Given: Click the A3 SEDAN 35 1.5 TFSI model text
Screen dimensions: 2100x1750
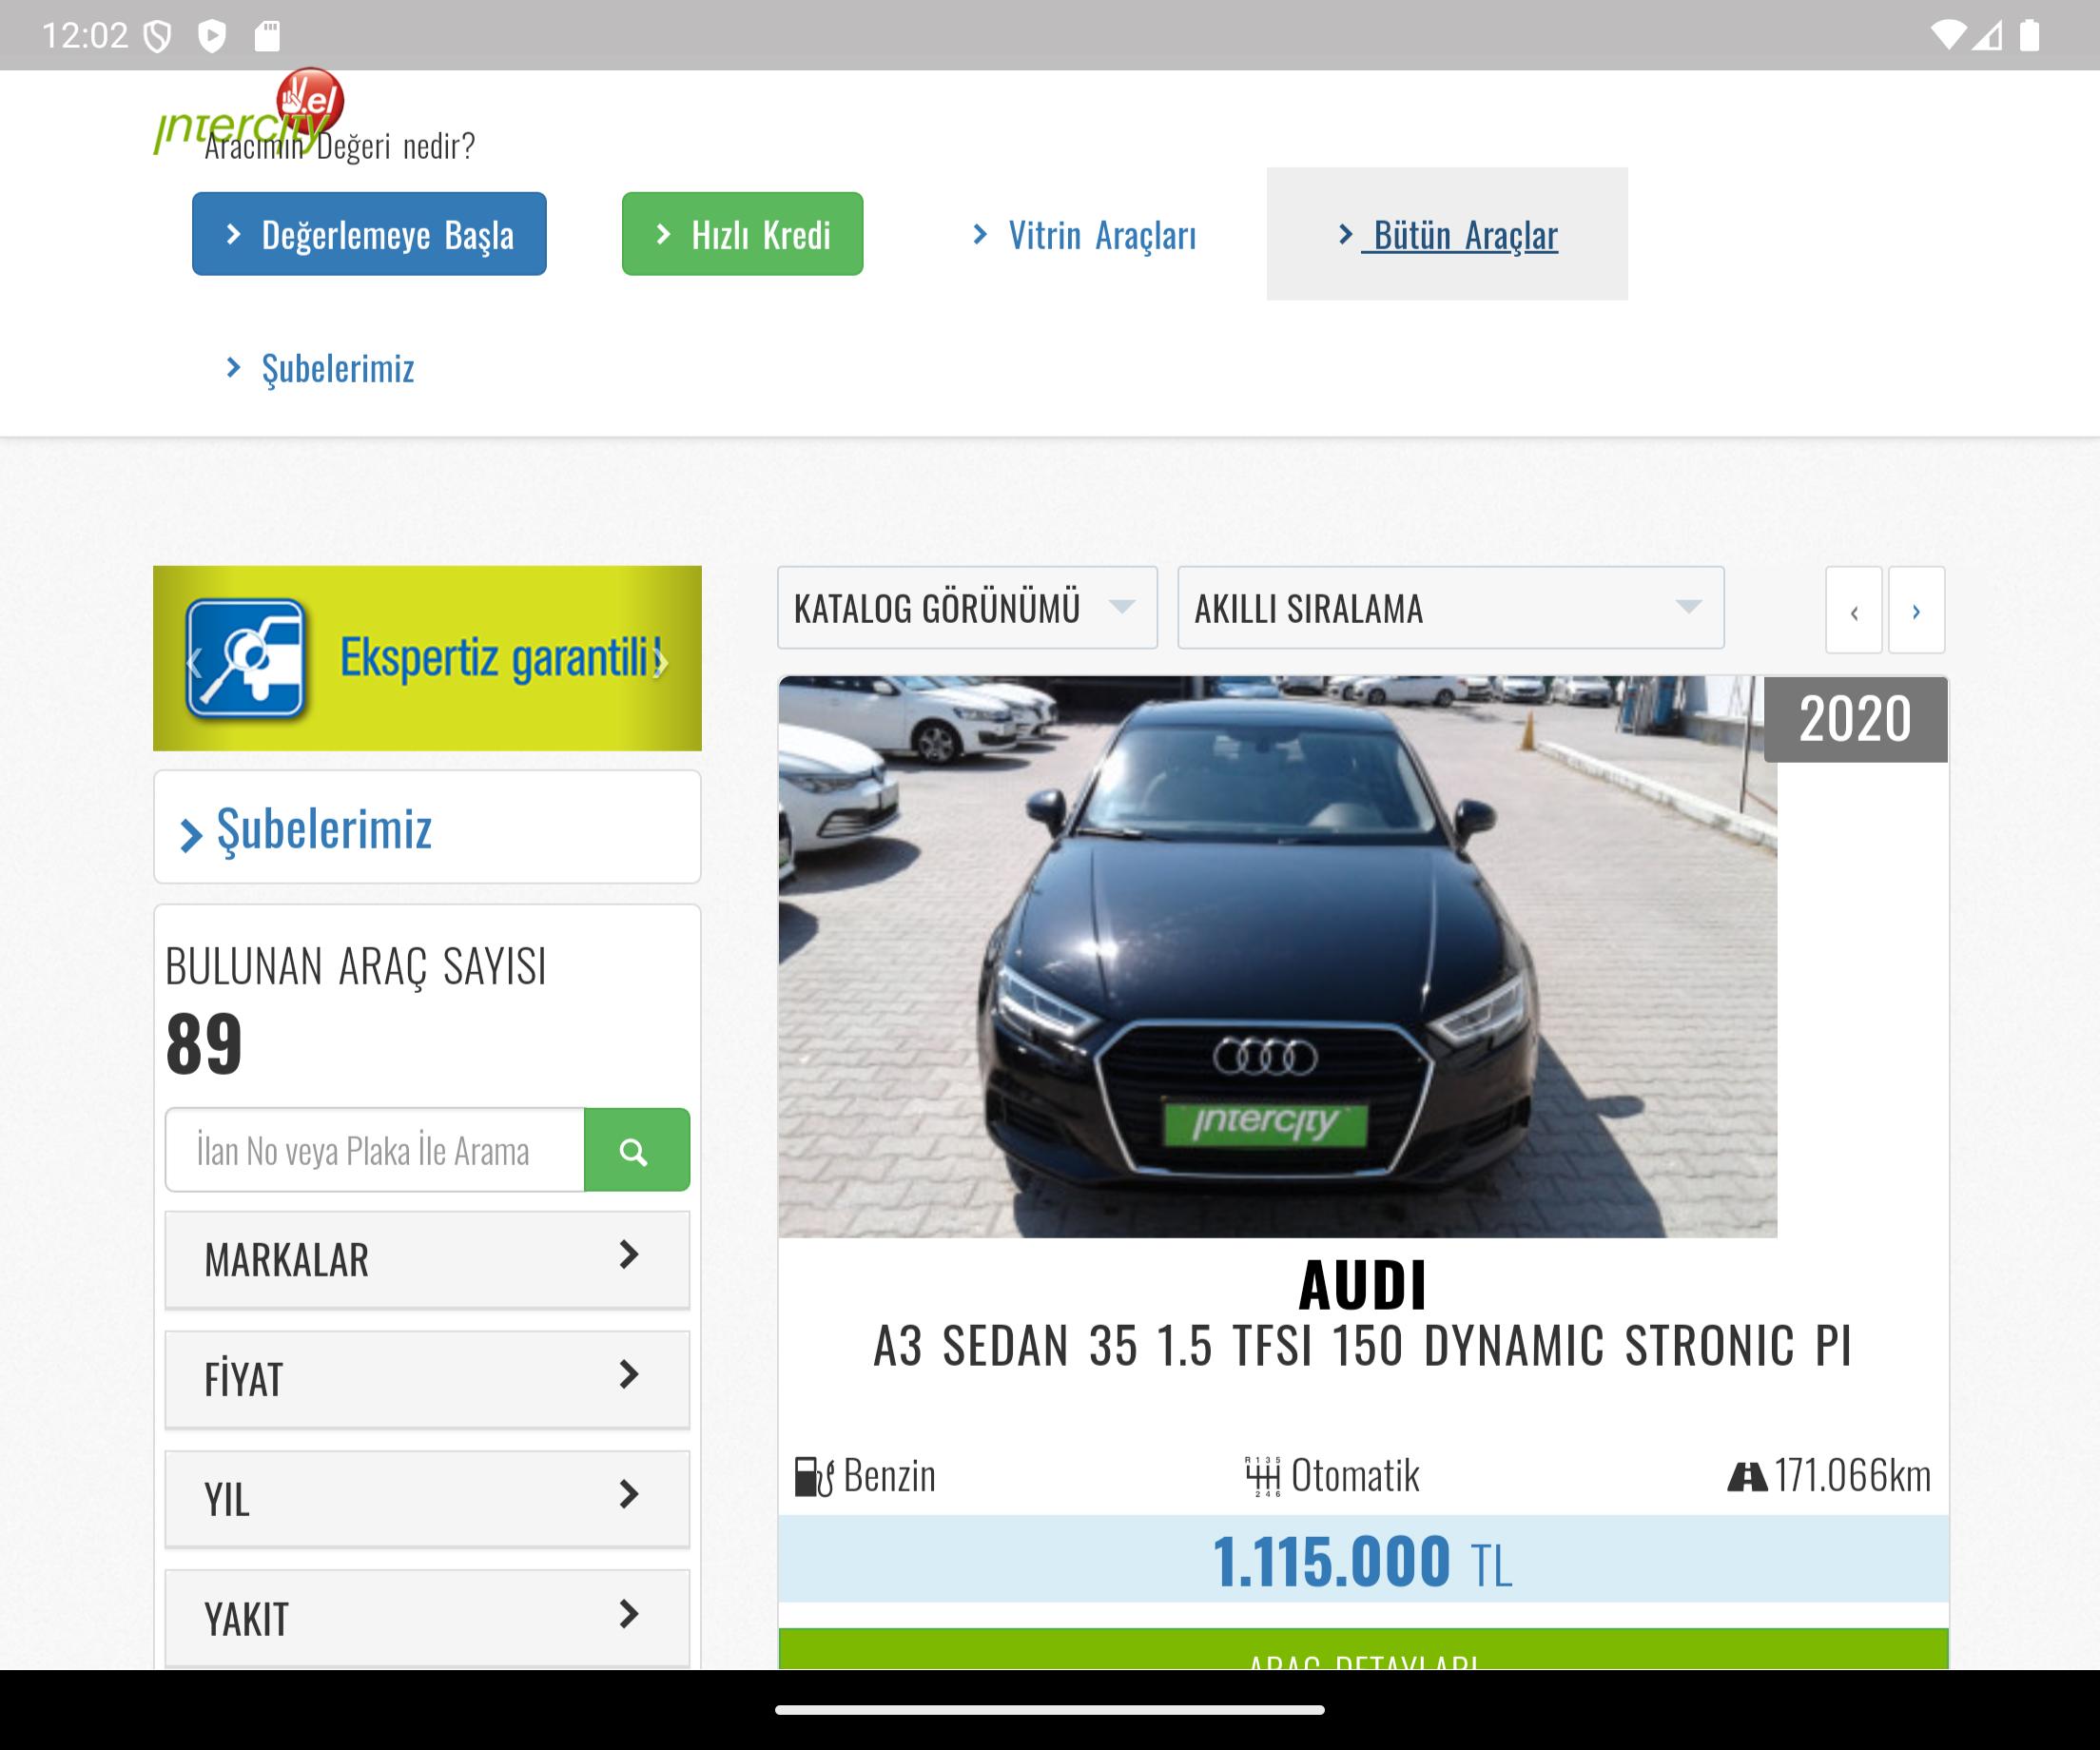Looking at the screenshot, I should 1363,1346.
